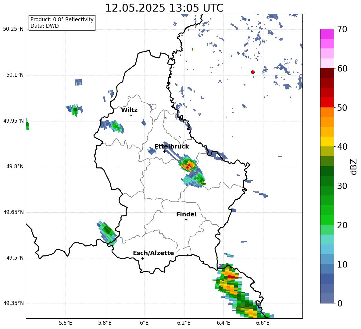Click the 50.25°N latitude label

(13, 29)
